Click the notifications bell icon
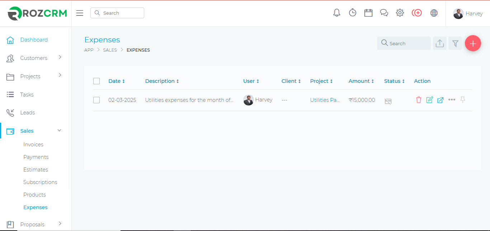Image resolution: width=490 pixels, height=231 pixels. [x=336, y=13]
